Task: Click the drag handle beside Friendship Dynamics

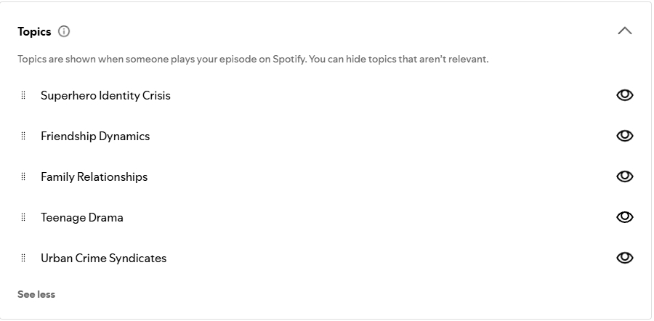Action: tap(23, 136)
